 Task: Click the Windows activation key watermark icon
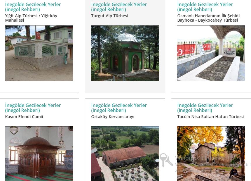point(166,160)
